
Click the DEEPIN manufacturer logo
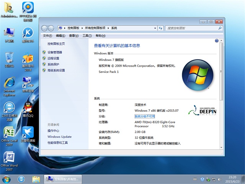pyautogui.click(x=202, y=110)
